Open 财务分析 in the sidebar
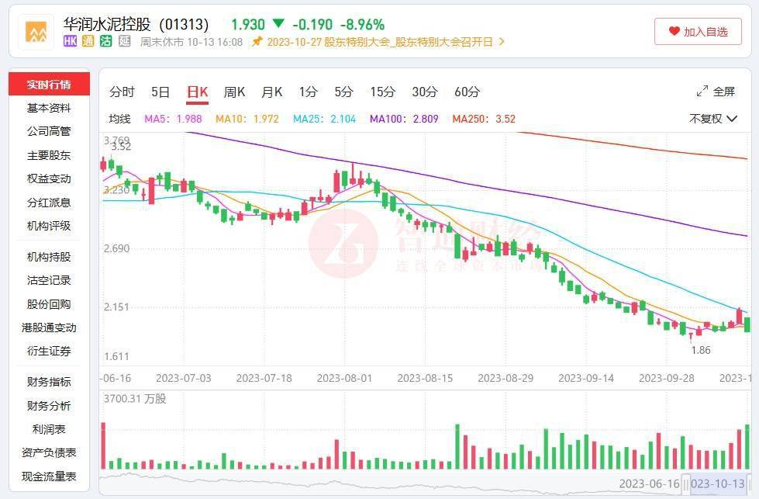Image resolution: width=759 pixels, height=499 pixels. [x=49, y=406]
